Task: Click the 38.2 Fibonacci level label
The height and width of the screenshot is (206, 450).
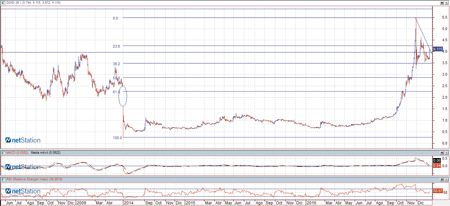Action: (116, 63)
